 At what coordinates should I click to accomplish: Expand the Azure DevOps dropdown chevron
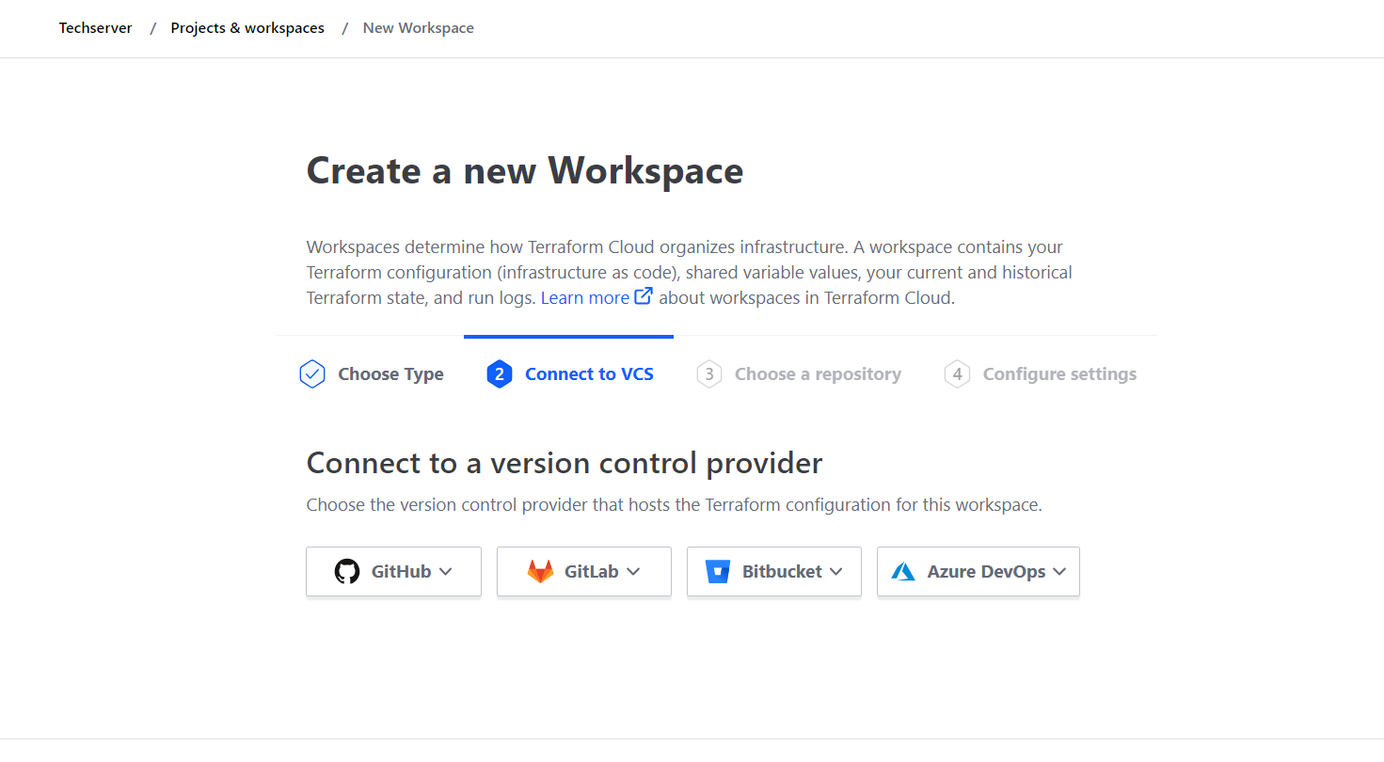1059,571
